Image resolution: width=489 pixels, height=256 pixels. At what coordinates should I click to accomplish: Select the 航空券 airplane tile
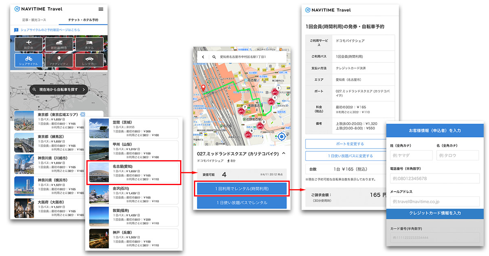tap(29, 44)
